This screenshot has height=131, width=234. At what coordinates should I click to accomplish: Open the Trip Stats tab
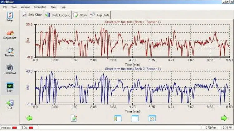pos(100,15)
